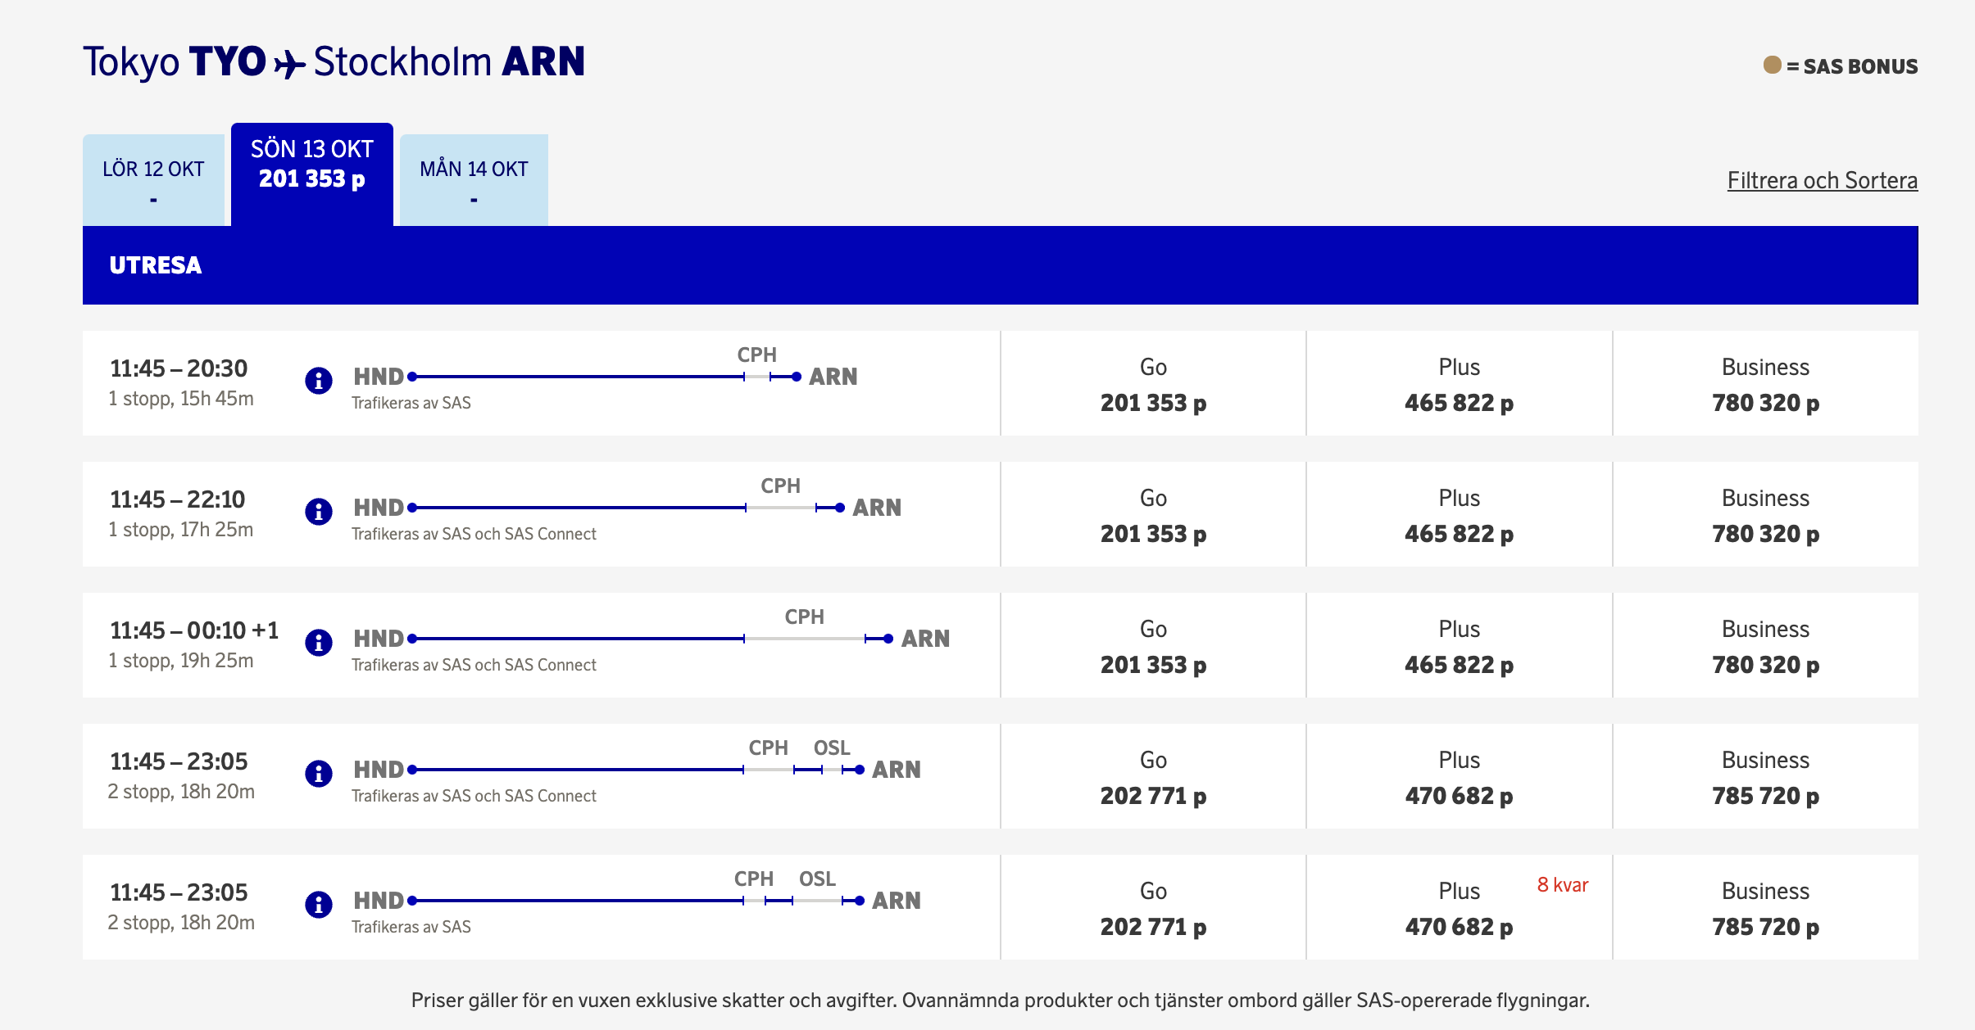Select Go 202 771 p on SAS Connect flight
Viewport: 1975px width, 1030px height.
tap(1153, 776)
